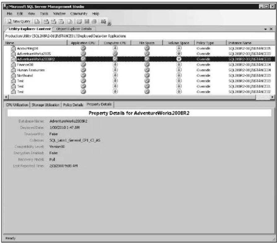Screen dimensions: 277x243
Task: Sort by Policy Type column header
Action: pos(210,43)
